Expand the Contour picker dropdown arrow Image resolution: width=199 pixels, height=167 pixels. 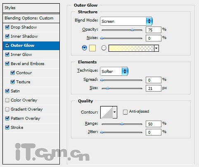(x=115, y=112)
